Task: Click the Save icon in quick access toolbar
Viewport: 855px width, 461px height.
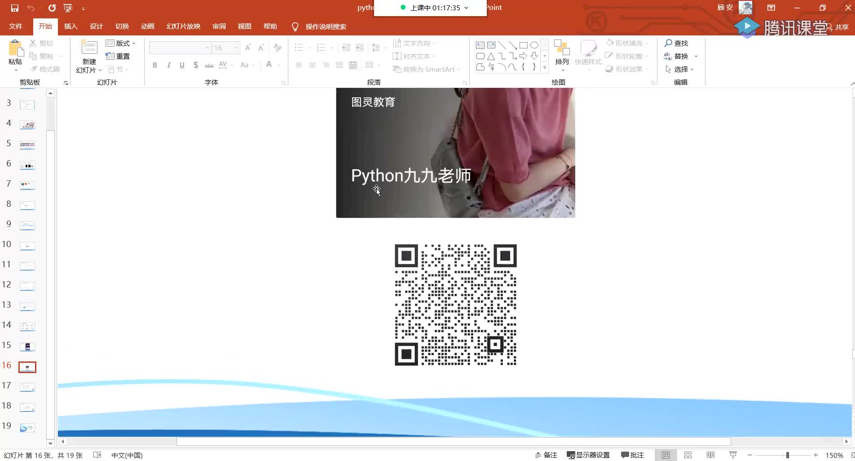Action: coord(15,8)
